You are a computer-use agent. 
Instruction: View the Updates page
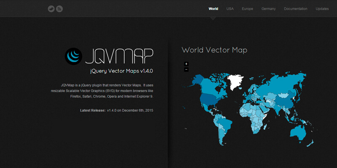pos(322,9)
